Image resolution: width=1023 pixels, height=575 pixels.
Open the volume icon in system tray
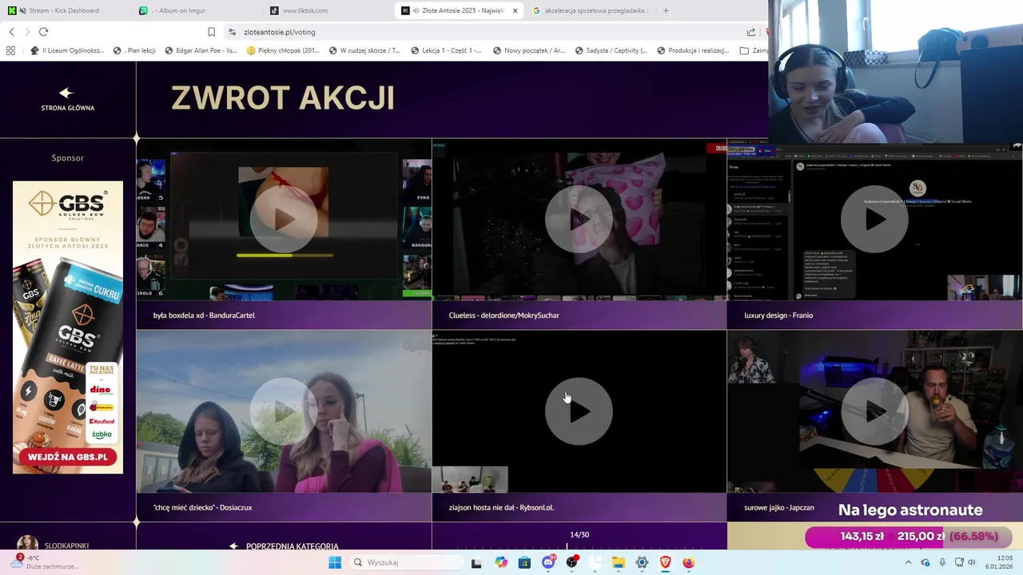(972, 562)
